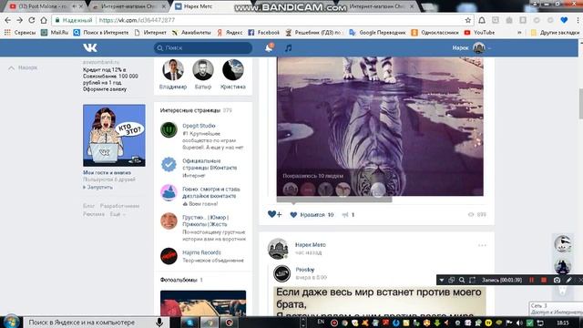
Task: Open Prosloy reposted source link
Action: (305, 270)
